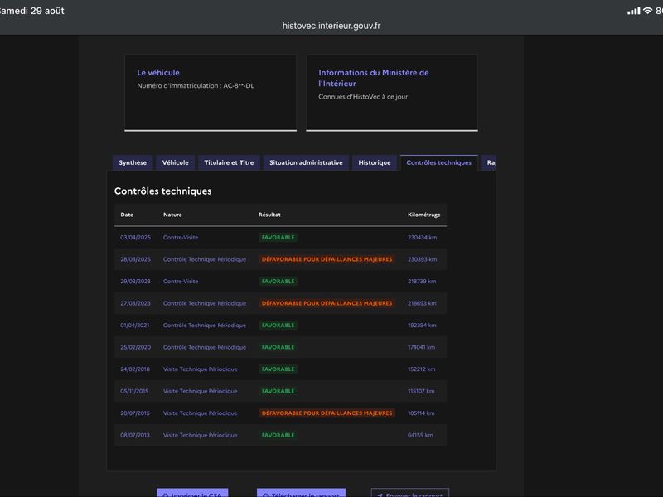This screenshot has height=497, width=663.
Task: Tap the date 'samedi 29 août' in status bar
Action: coord(32,11)
